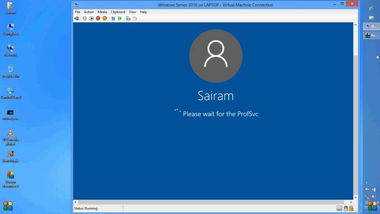Viewport: 380px width, 214px height.
Task: Click the red Shut Down icon
Action: point(98,18)
